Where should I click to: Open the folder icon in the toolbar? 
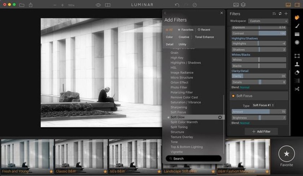[x=22, y=5]
